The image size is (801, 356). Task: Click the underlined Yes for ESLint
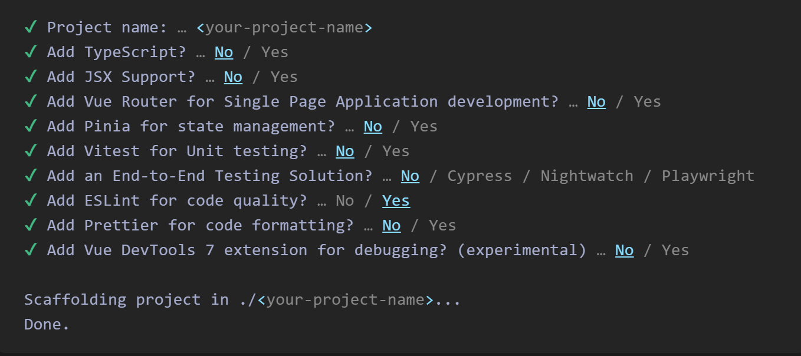click(x=396, y=201)
